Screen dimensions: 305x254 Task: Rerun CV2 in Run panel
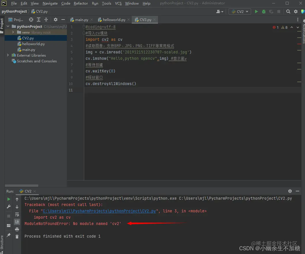[x=9, y=199]
